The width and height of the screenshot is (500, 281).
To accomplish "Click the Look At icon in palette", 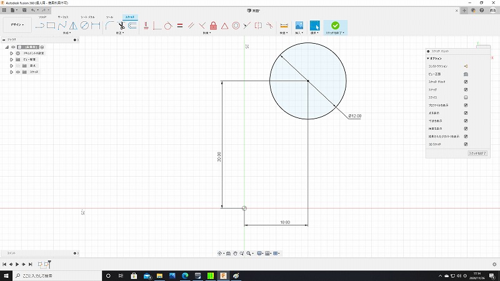I will tap(466, 74).
